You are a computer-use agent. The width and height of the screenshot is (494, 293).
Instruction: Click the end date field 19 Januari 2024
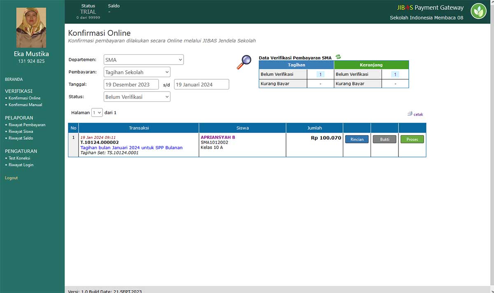(x=201, y=84)
